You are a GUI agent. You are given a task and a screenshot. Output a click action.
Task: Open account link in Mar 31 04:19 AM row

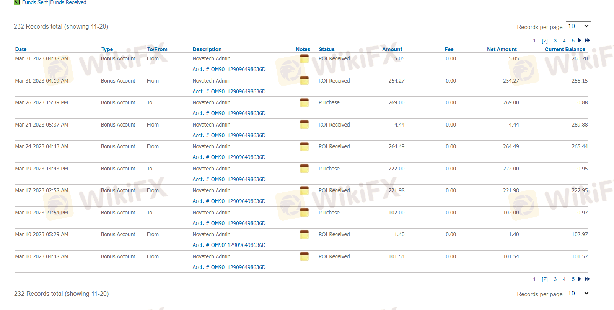click(x=229, y=92)
